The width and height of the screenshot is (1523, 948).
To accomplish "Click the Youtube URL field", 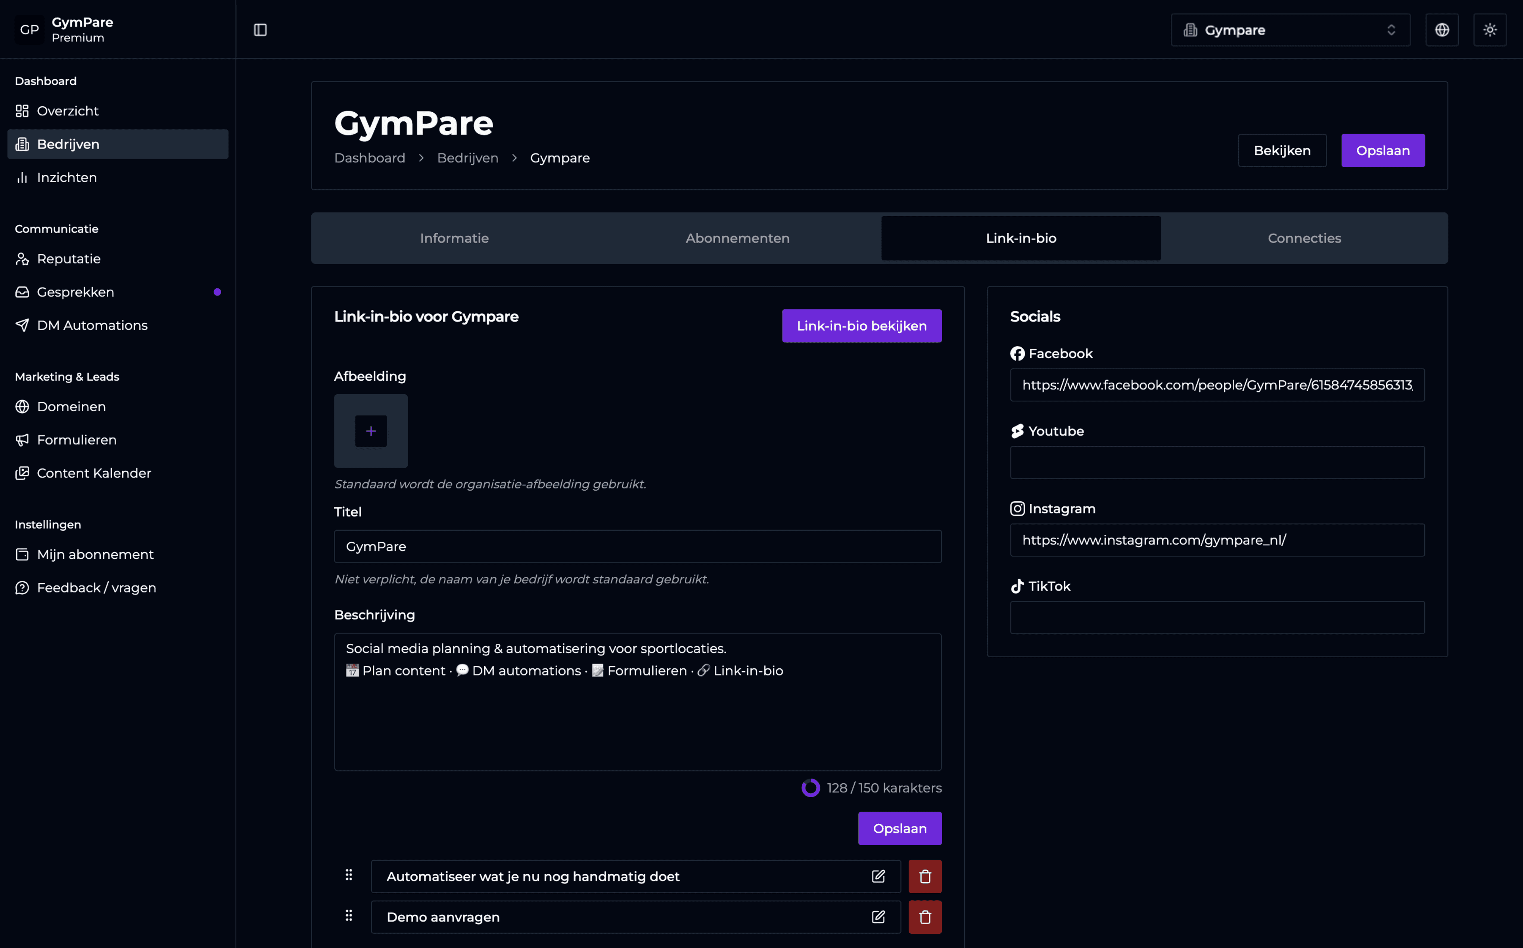I will (1217, 463).
